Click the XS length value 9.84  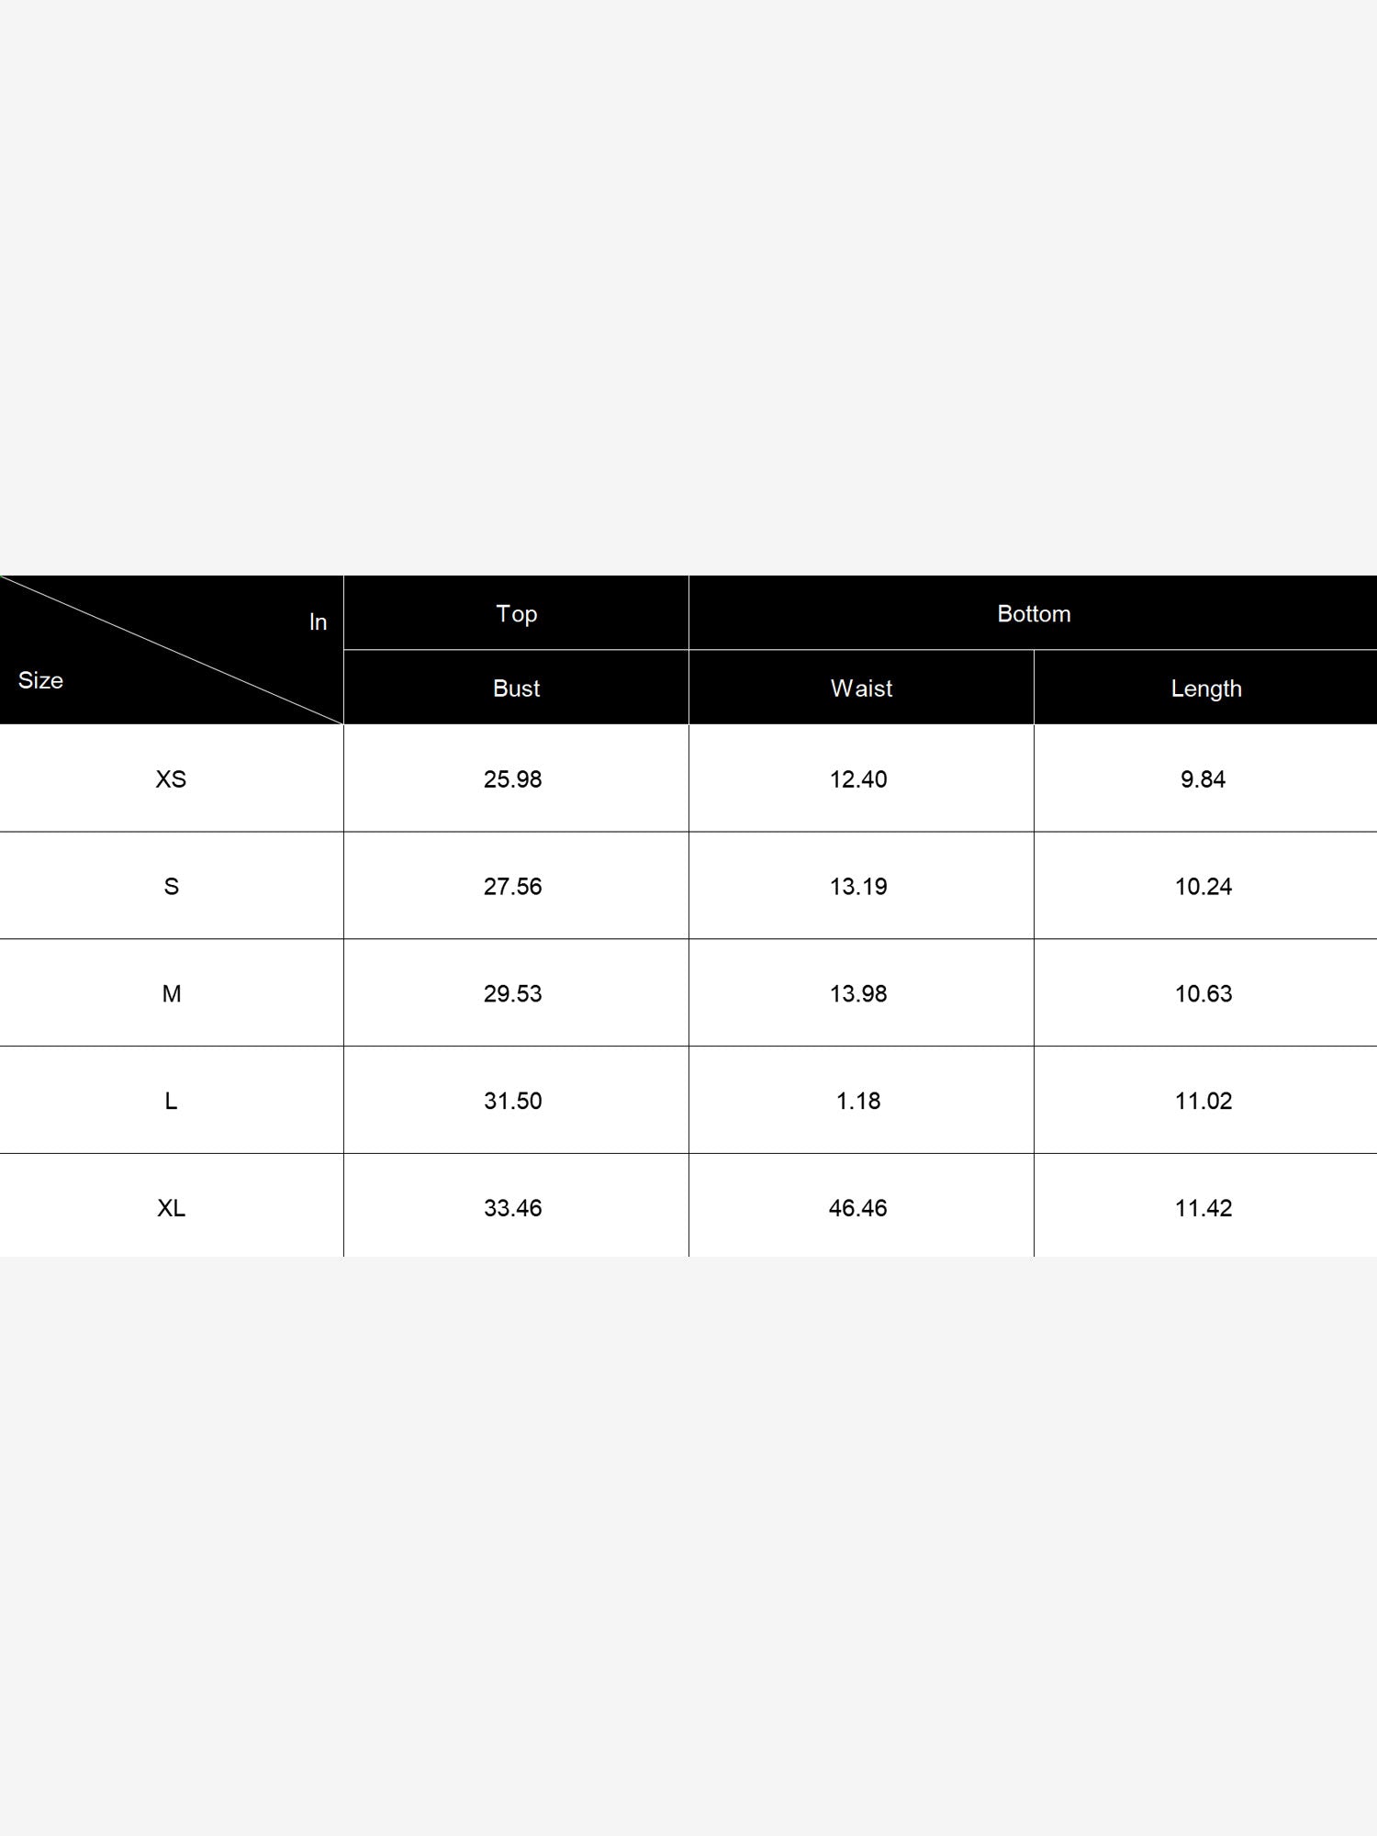(x=1203, y=779)
